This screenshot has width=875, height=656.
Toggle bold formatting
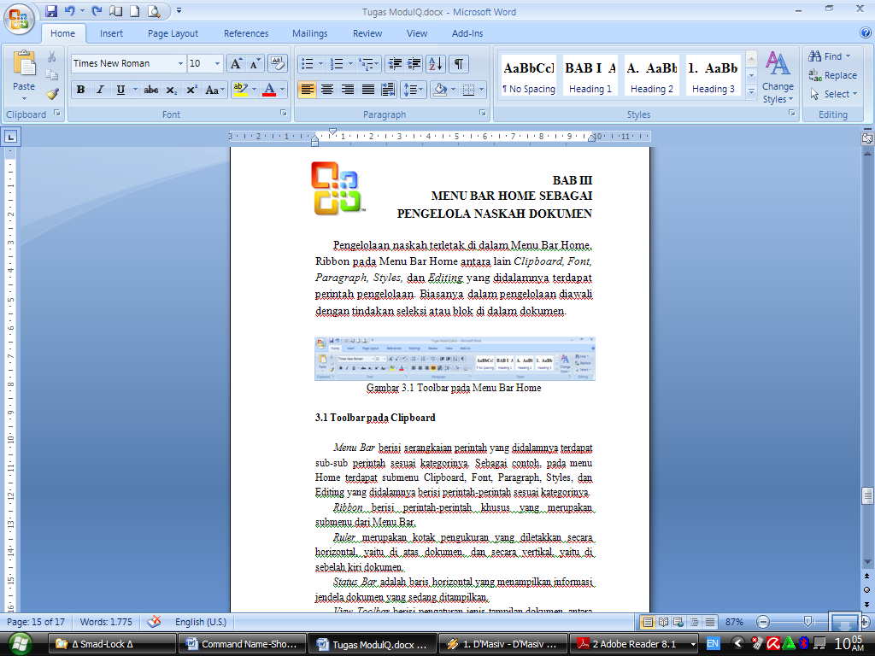pyautogui.click(x=81, y=90)
